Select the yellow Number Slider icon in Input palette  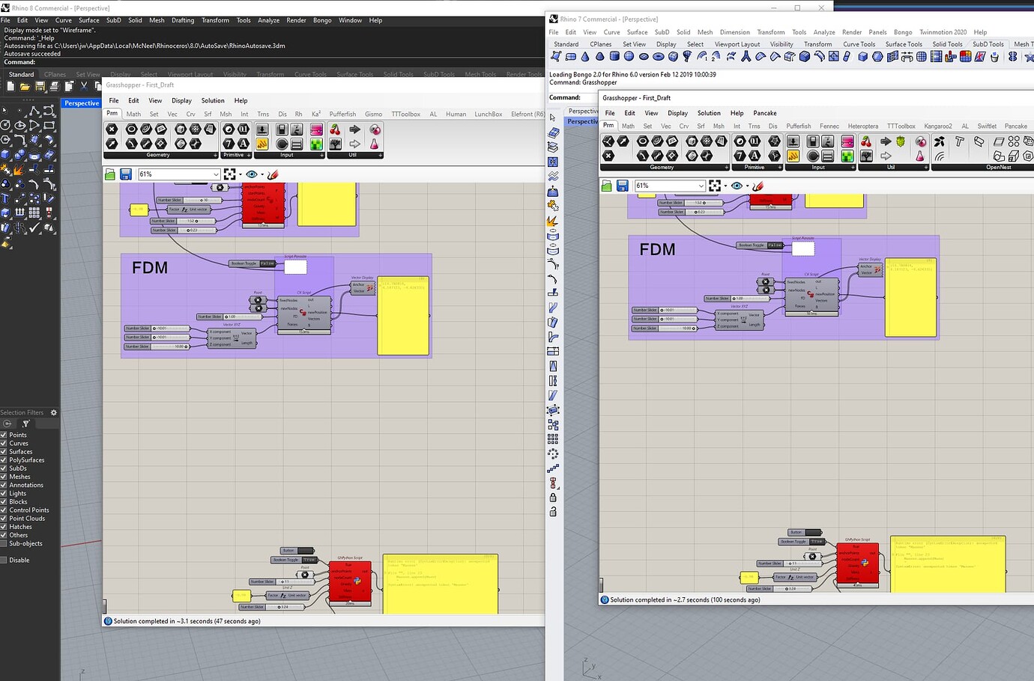(x=262, y=144)
